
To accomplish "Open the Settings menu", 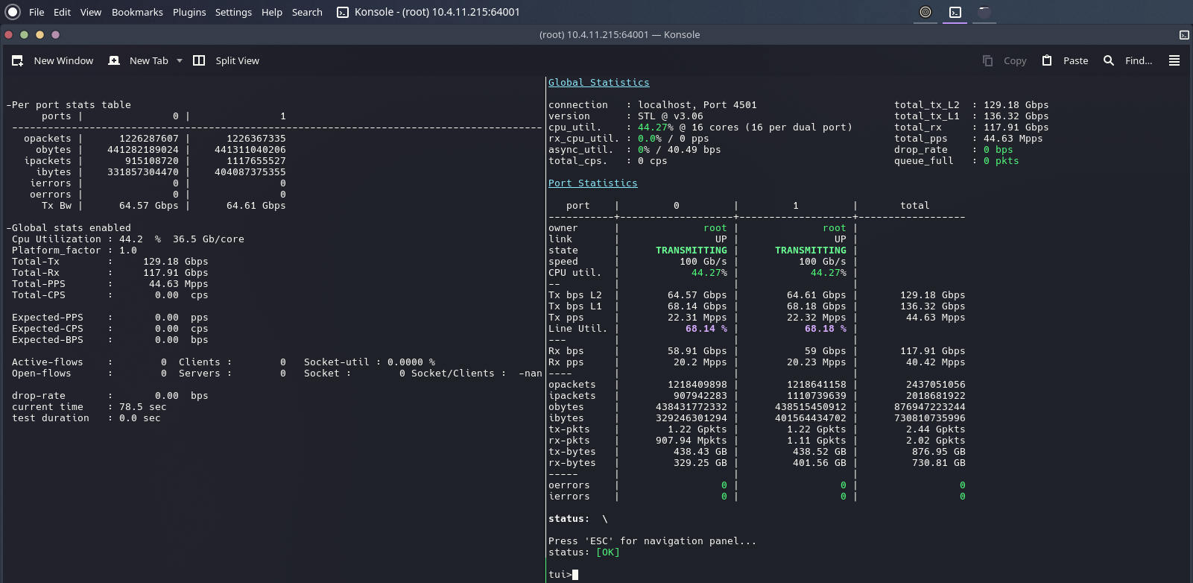I will coord(233,12).
